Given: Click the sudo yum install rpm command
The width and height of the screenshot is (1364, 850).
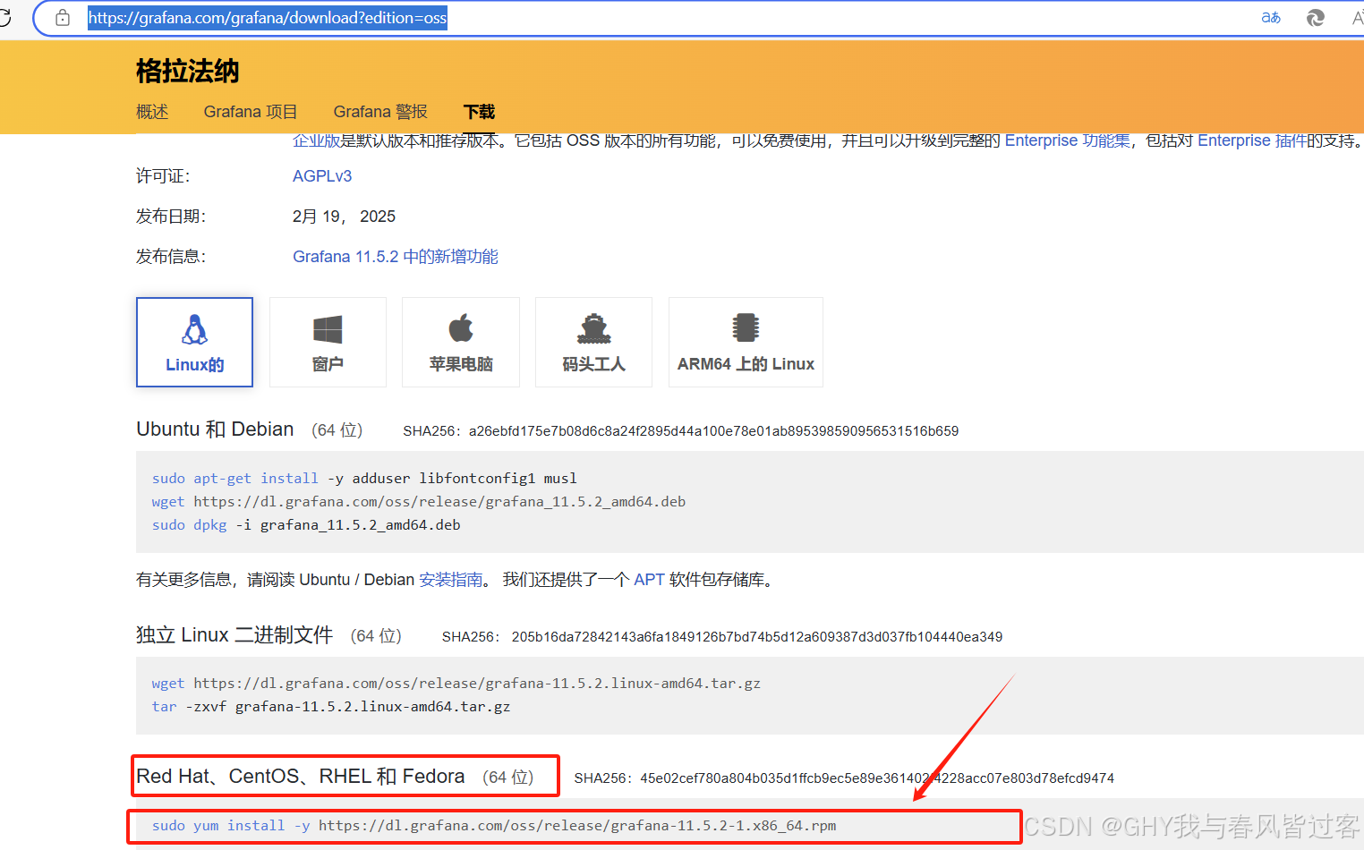Looking at the screenshot, I should (494, 826).
